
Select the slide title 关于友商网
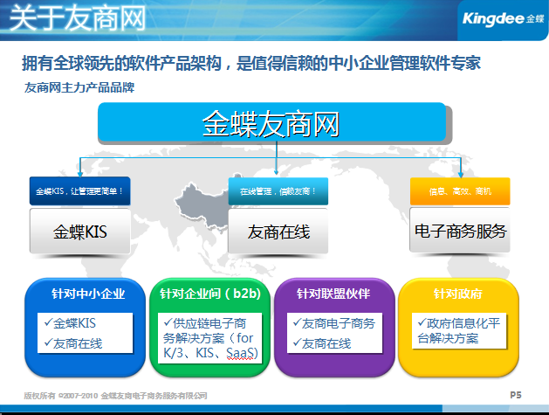pyautogui.click(x=78, y=18)
